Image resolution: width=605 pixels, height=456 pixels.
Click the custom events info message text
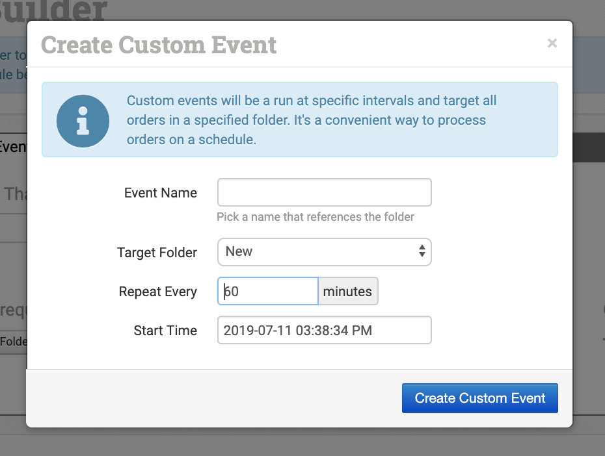pyautogui.click(x=311, y=120)
